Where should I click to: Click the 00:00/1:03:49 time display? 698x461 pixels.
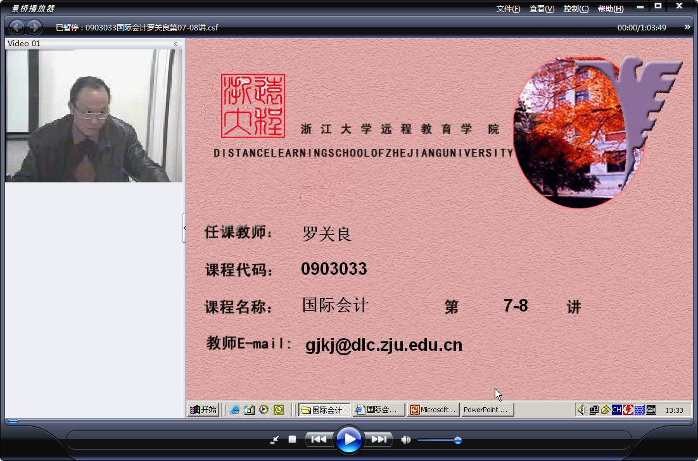[x=642, y=28]
